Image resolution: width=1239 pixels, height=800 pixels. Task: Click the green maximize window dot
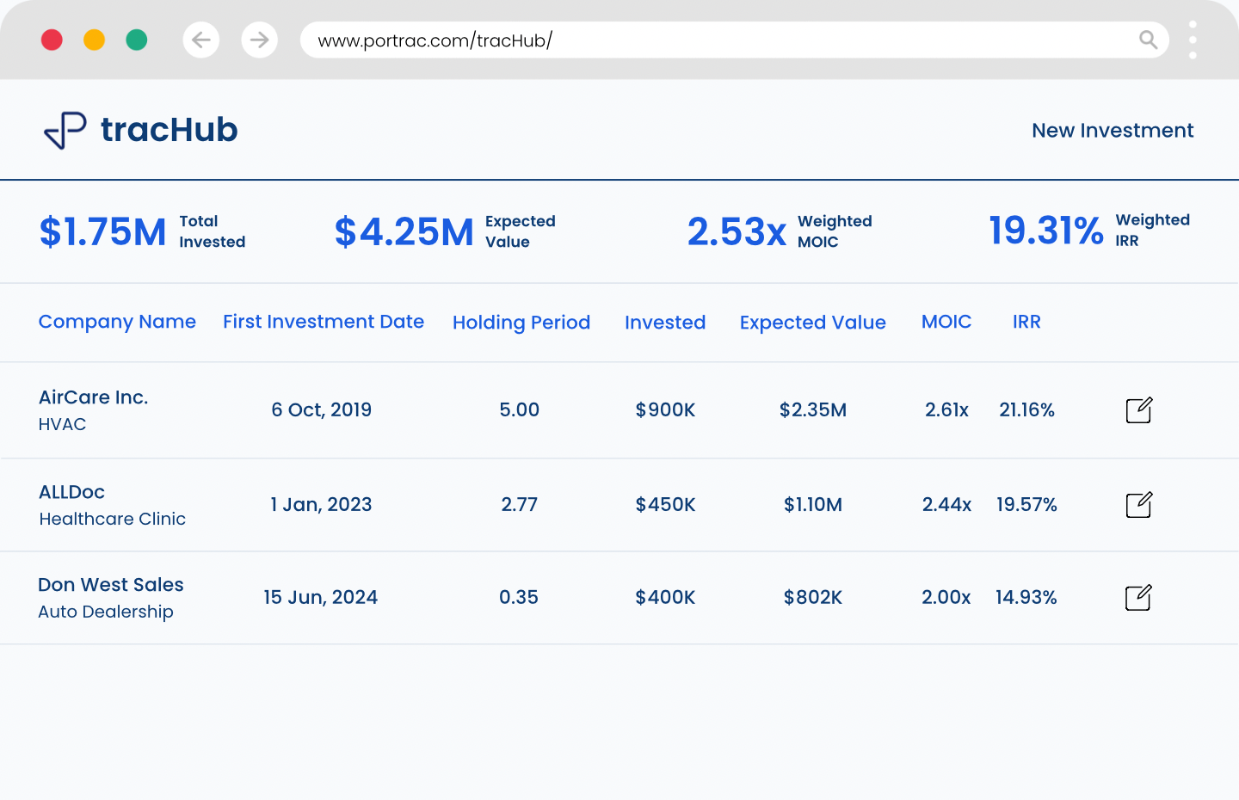[136, 40]
